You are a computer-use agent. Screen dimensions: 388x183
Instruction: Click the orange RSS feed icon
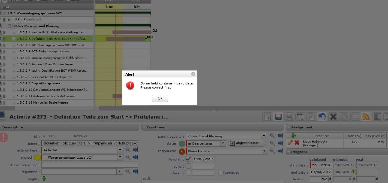366,116
